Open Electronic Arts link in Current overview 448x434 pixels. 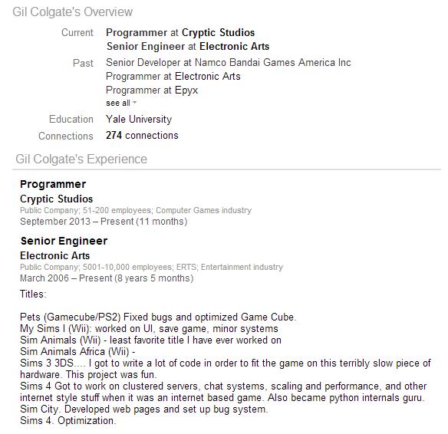tap(234, 46)
